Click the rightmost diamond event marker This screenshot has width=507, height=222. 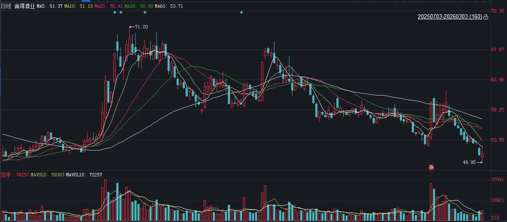pyautogui.click(x=241, y=12)
